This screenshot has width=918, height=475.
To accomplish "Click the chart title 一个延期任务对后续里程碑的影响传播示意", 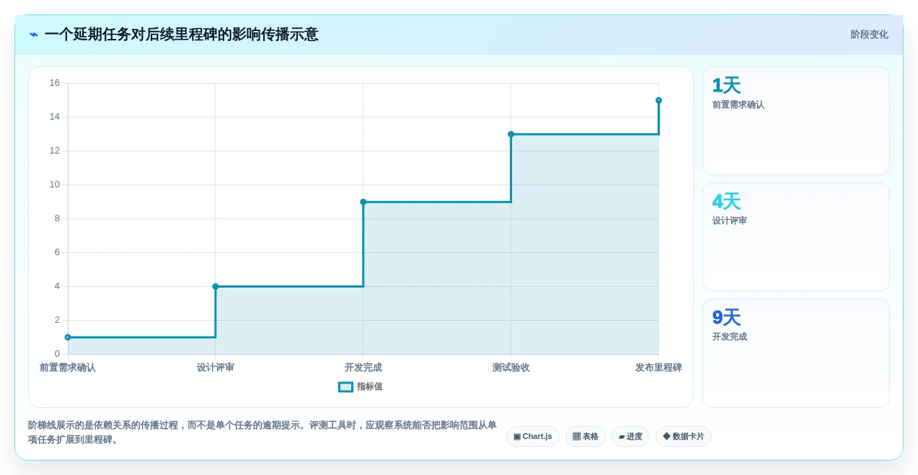I will (181, 35).
